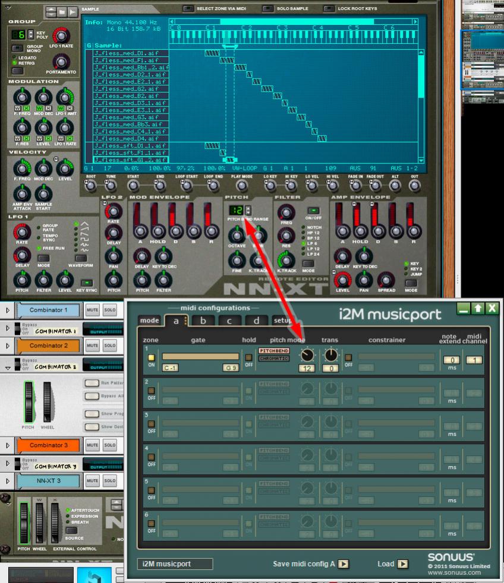This screenshot has width=504, height=583.
Task: Solo the Combinator 3 track
Action: click(x=109, y=445)
